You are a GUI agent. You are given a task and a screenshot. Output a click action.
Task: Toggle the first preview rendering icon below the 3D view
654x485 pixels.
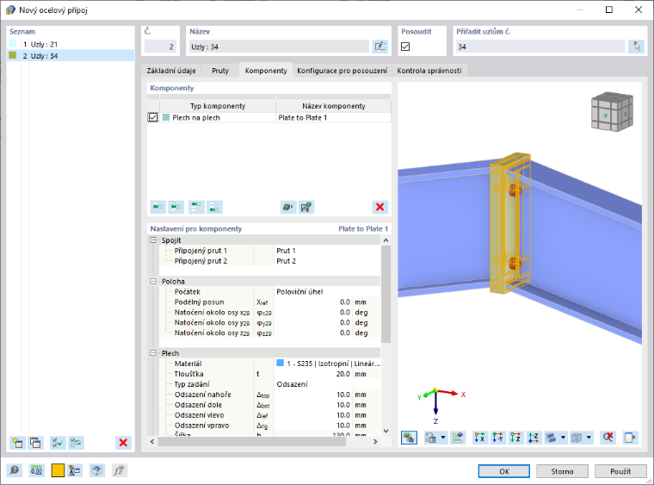click(x=409, y=438)
